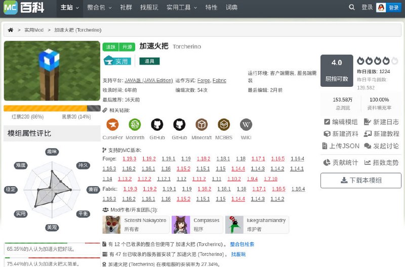Click 编辑模组 action
This screenshot has height=267, width=405.
click(x=341, y=122)
